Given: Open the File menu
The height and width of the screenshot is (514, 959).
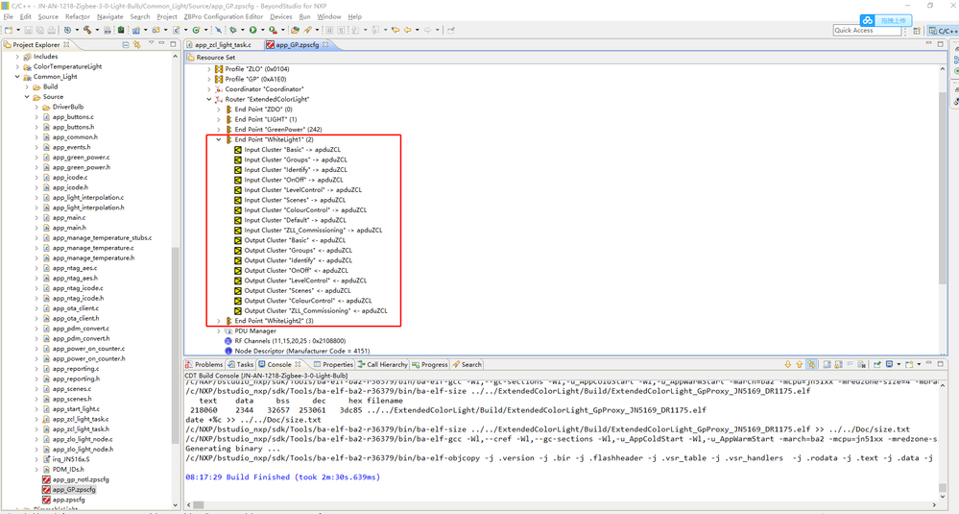Looking at the screenshot, I should (x=8, y=16).
